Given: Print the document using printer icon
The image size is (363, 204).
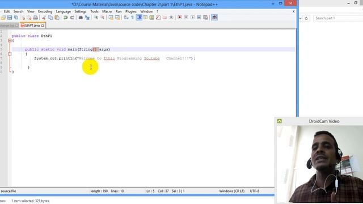Looking at the screenshot, I should click(35, 18).
